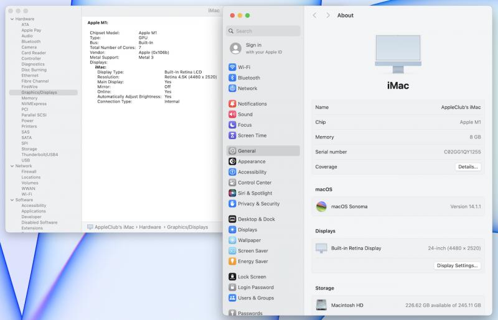The width and height of the screenshot is (498, 320).
Task: Select the General gear icon
Action: coord(232,151)
